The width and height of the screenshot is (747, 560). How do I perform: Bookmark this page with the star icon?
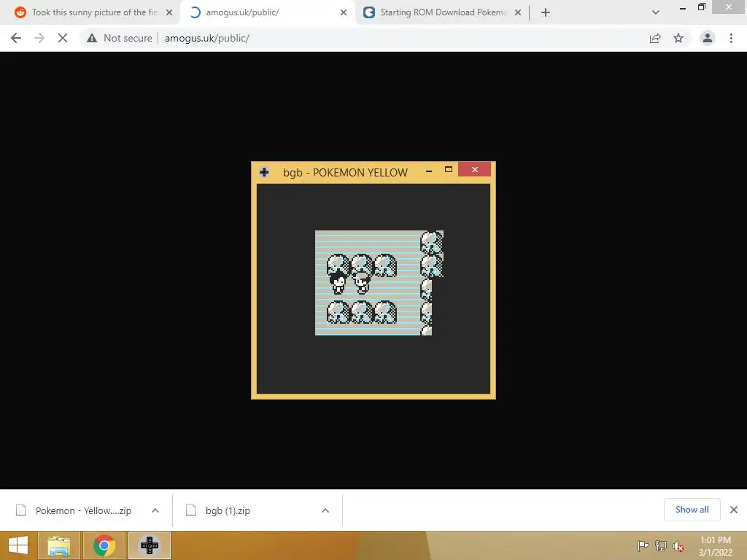(678, 38)
